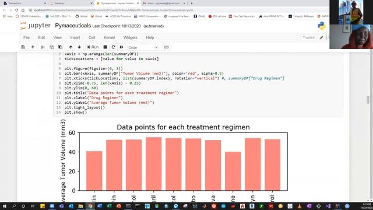The width and height of the screenshot is (373, 210).
Task: Switch to the Desktop/ browser tab
Action: [x=71, y=3]
